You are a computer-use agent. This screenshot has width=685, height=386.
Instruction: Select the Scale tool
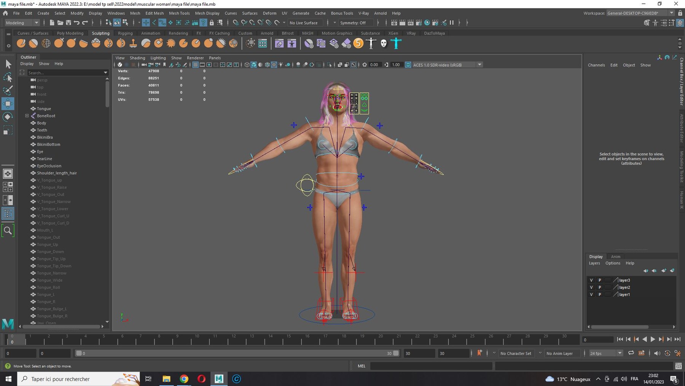point(8,130)
